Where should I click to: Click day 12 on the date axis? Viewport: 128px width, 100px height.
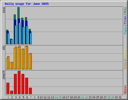(49, 97)
